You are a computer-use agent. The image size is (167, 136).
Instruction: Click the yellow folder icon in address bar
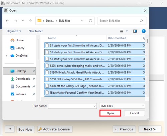coord(39,21)
